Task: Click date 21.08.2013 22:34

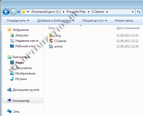Action: 128,46
